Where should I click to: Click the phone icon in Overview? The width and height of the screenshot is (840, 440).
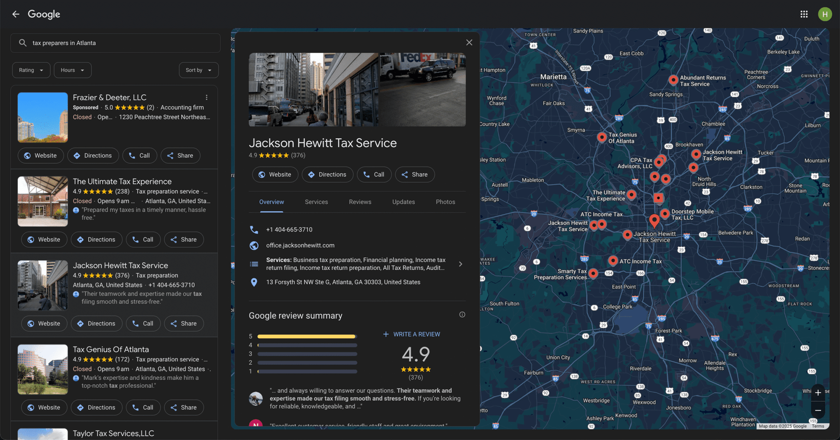(x=254, y=229)
